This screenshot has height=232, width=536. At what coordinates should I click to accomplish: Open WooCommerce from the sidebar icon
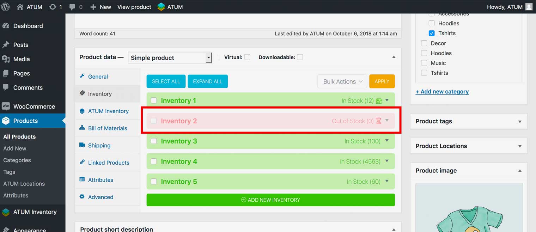tap(6, 106)
